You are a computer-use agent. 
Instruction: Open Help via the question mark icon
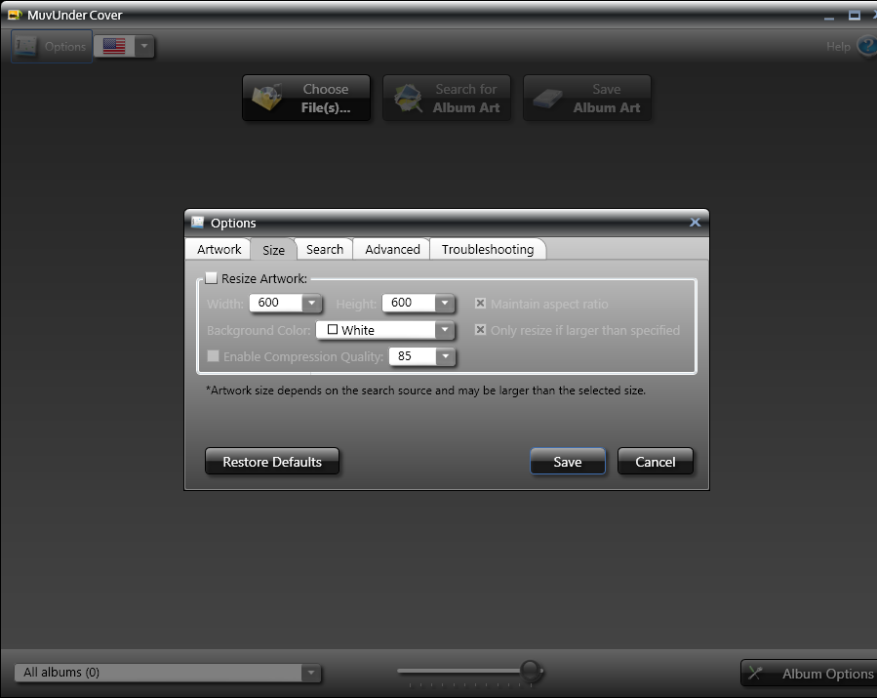tap(865, 46)
